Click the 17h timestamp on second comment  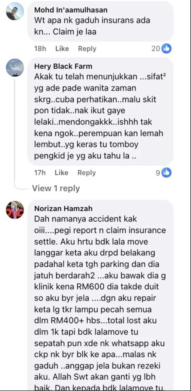pos(40,173)
